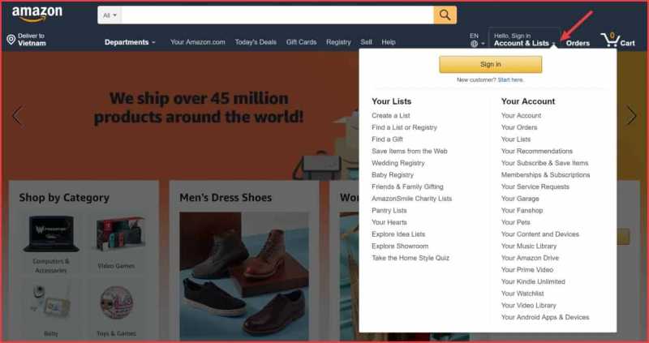The height and width of the screenshot is (343, 649).
Task: Choose Your Prime Video
Action: tap(527, 269)
